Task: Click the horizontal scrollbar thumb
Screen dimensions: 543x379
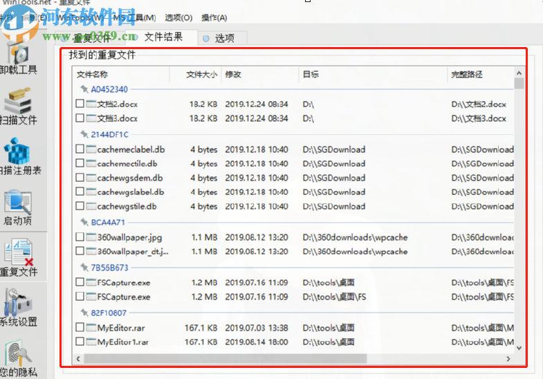Action: (225, 359)
